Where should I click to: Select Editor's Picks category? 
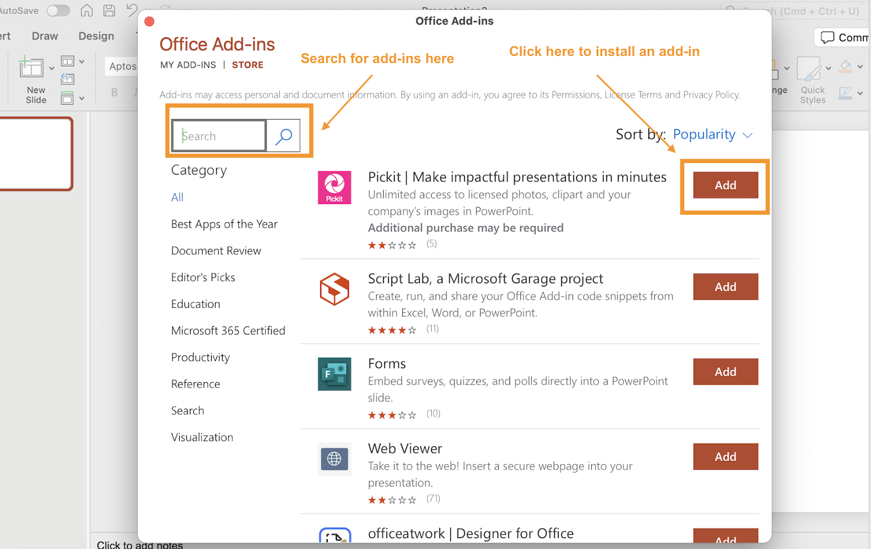pos(203,277)
